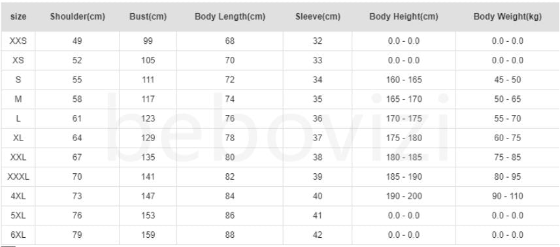Select the XXXL size row label

click(18, 176)
